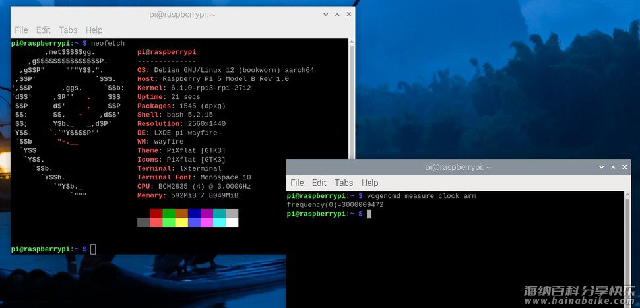Minimize the vcgencmd terminal window
Viewport: 640px width, 308px height.
(x=601, y=168)
